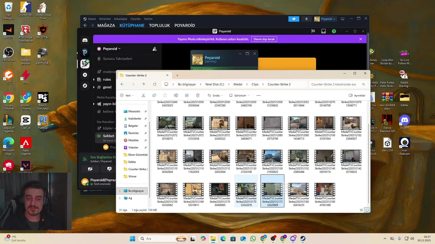This screenshot has height=244, width=435.
Task: Click the Steam announcements megaphone button
Action: tap(294, 19)
